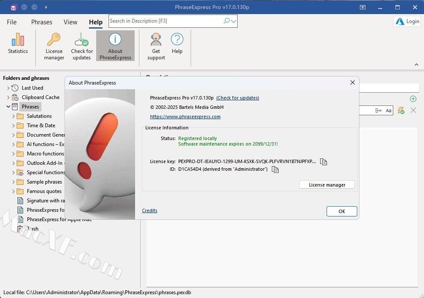The image size is (424, 298).
Task: Open License manager in the Help ribbon
Action: tap(54, 47)
